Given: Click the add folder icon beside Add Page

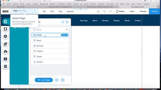Looking at the screenshot, I should click(x=63, y=80).
